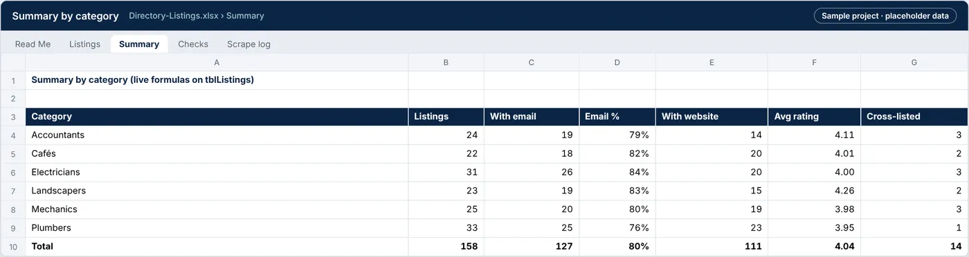Image resolution: width=969 pixels, height=257 pixels.
Task: Click Accountants avg rating 4.11
Action: tap(814, 135)
